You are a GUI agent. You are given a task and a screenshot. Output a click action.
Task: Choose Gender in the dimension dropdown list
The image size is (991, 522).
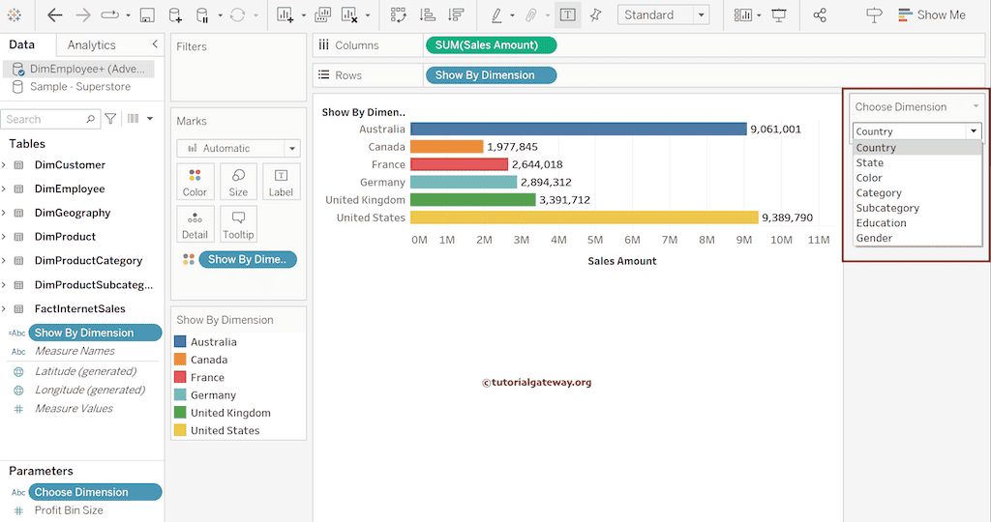(874, 238)
